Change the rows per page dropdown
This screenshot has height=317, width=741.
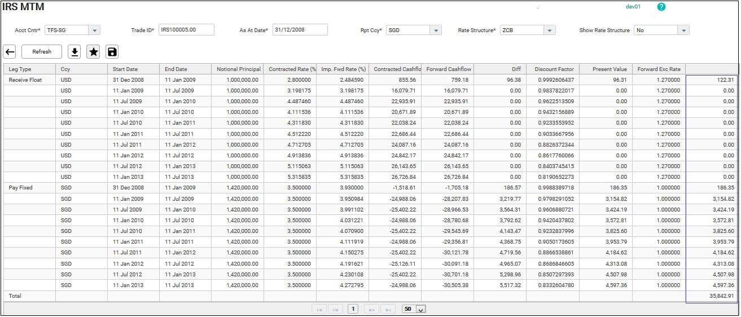[420, 309]
